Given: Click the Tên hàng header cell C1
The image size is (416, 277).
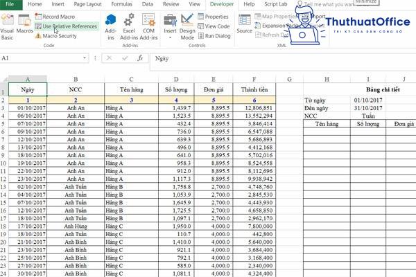Looking at the screenshot, I should [131, 89].
